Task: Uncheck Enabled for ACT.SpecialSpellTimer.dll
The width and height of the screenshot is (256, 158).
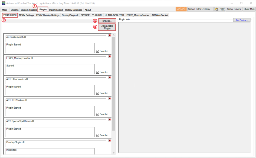Action: tap(98, 135)
